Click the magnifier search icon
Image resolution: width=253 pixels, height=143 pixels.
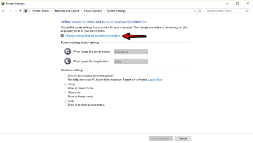(247, 11)
